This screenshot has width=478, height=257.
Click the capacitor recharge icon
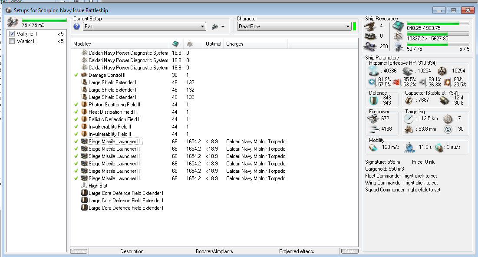[x=445, y=100]
